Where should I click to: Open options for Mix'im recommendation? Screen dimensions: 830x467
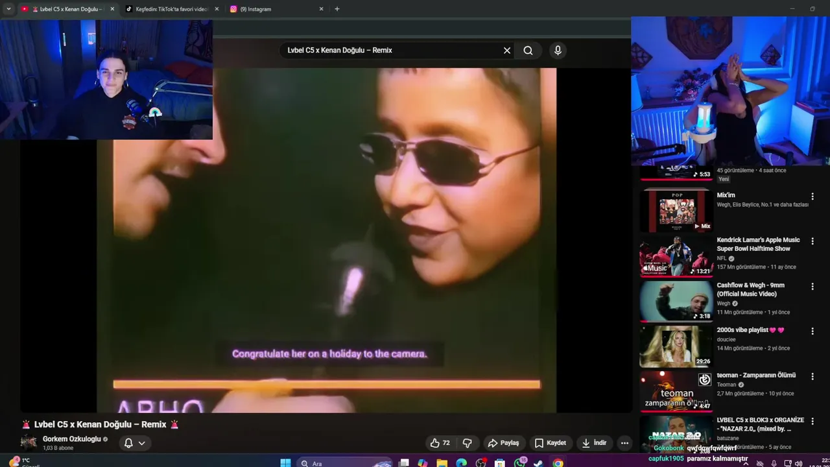[812, 197]
